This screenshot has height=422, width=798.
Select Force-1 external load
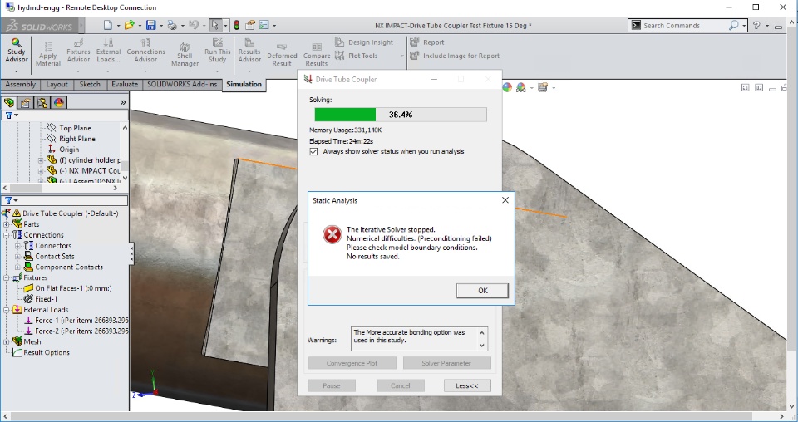(x=76, y=321)
